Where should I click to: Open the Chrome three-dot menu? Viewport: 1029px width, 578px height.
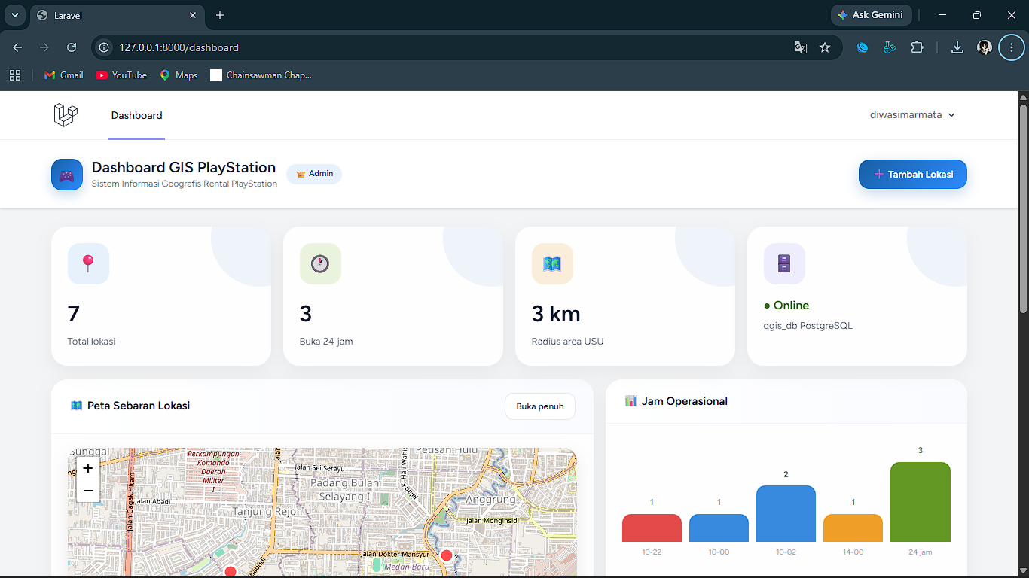[x=1012, y=47]
